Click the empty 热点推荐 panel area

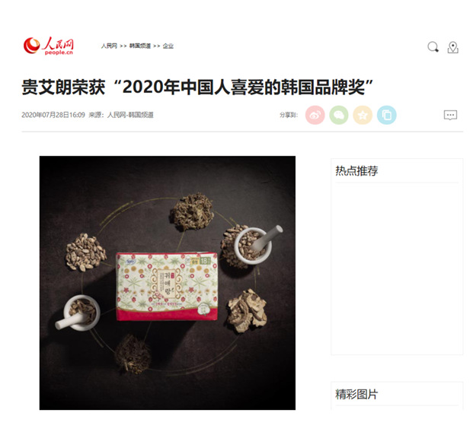tap(397, 268)
